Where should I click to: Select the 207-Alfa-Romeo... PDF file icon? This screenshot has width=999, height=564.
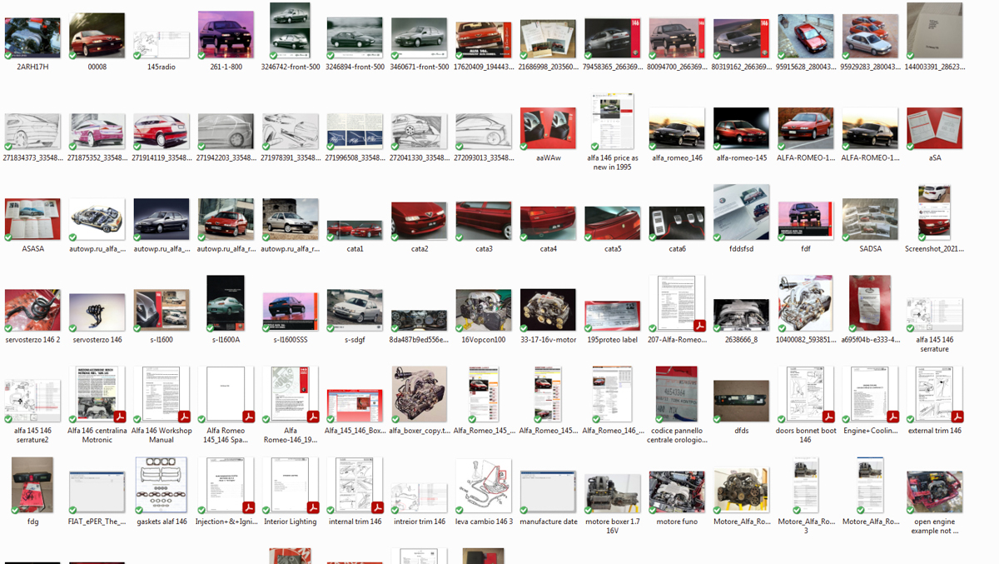click(x=677, y=304)
